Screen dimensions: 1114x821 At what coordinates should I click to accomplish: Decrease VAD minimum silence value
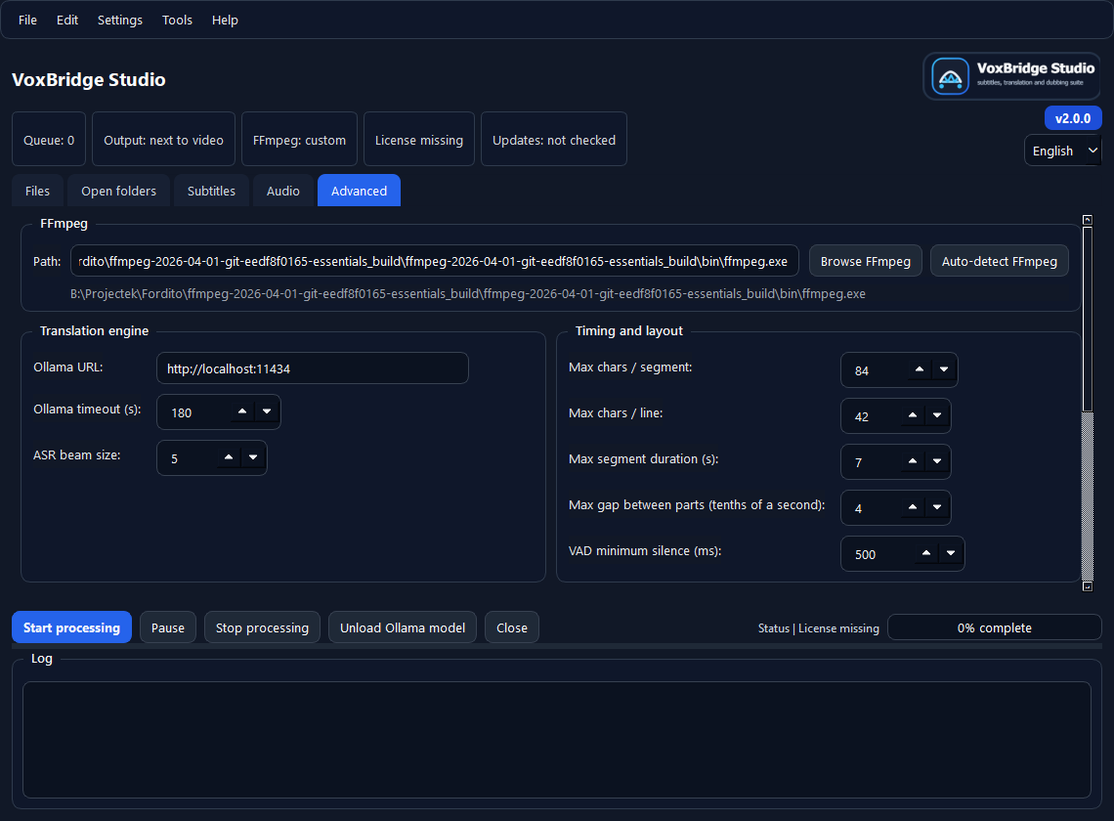pos(949,558)
